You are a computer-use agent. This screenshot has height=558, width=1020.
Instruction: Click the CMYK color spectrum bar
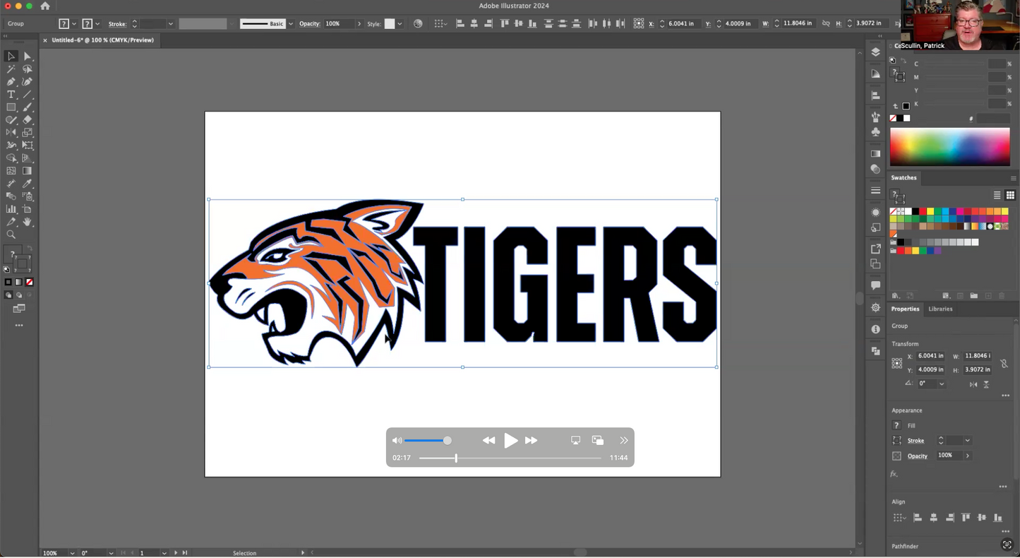click(x=949, y=148)
